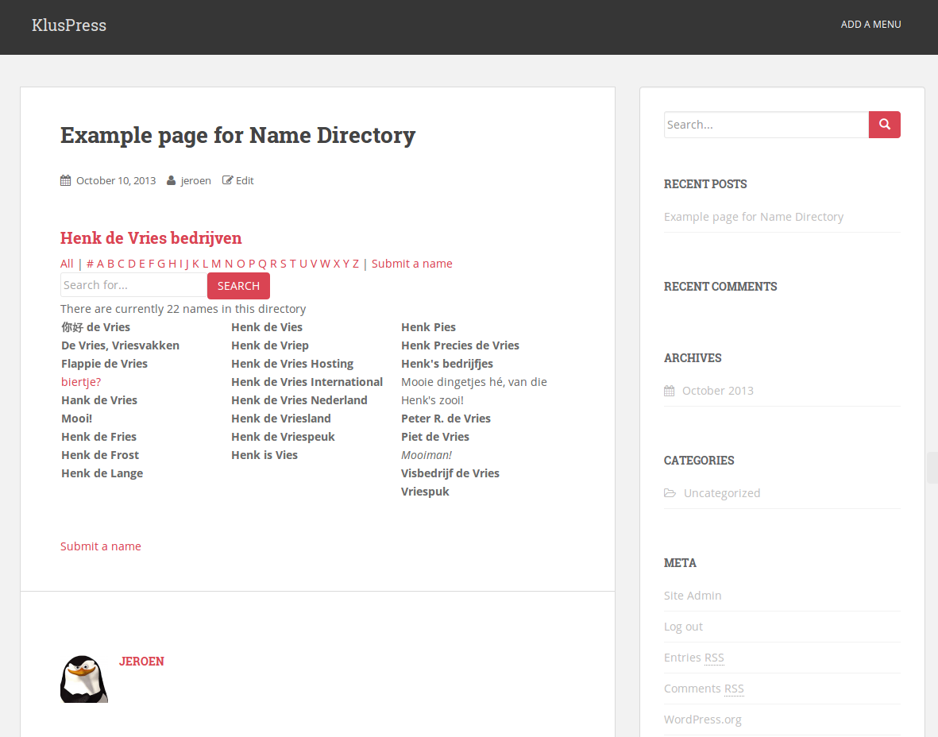Open the Site Admin link
This screenshot has width=938, height=737.
coord(693,596)
